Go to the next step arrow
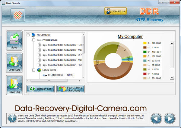Screen dimensions: 181x128 (x=170, y=119)
